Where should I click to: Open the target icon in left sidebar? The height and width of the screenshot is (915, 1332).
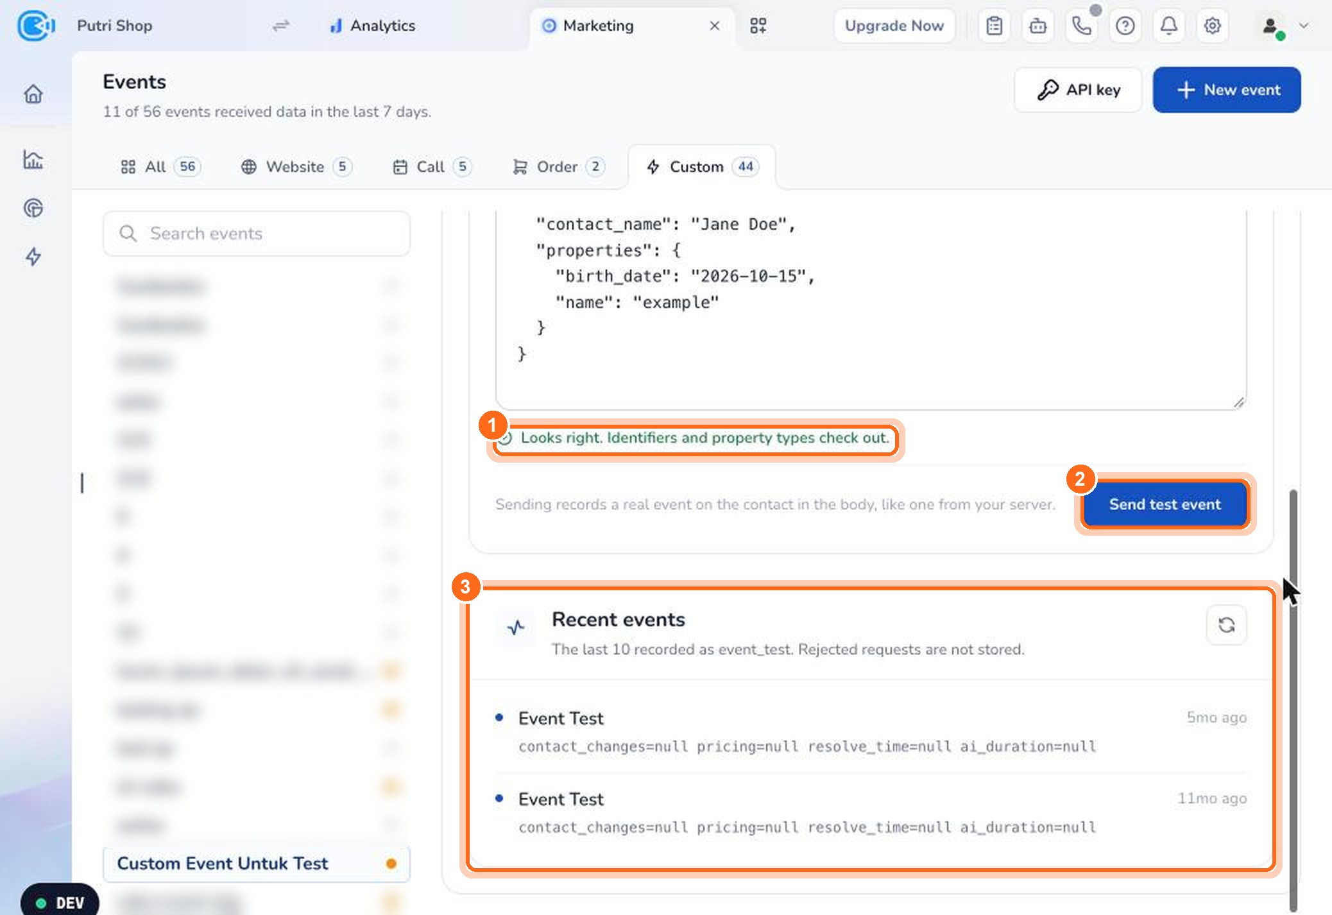tap(33, 208)
